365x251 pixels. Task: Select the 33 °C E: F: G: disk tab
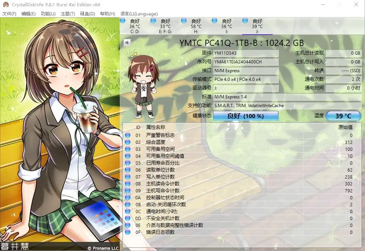tap(166, 26)
